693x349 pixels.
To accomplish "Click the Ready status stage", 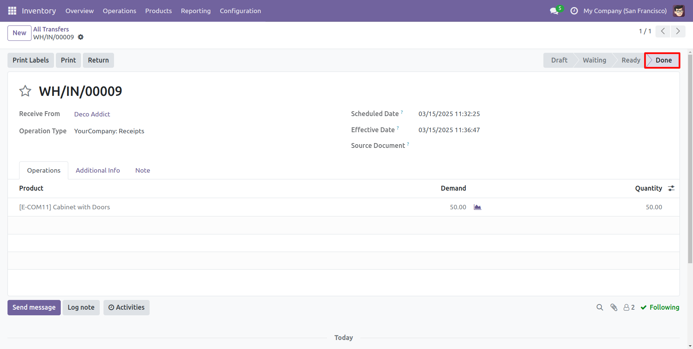I will point(631,60).
